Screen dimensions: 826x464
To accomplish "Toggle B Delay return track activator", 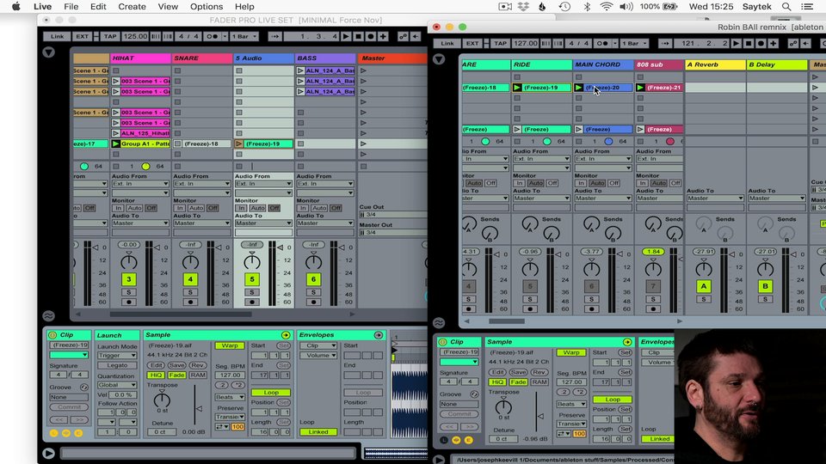I will tap(766, 286).
